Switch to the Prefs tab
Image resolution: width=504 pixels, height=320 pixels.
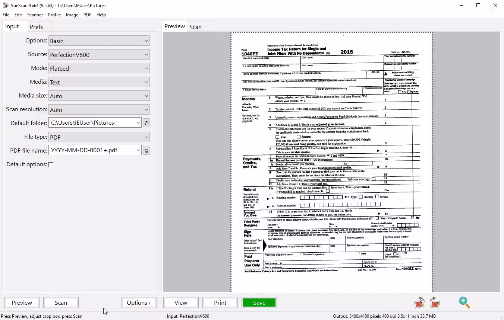37,27
